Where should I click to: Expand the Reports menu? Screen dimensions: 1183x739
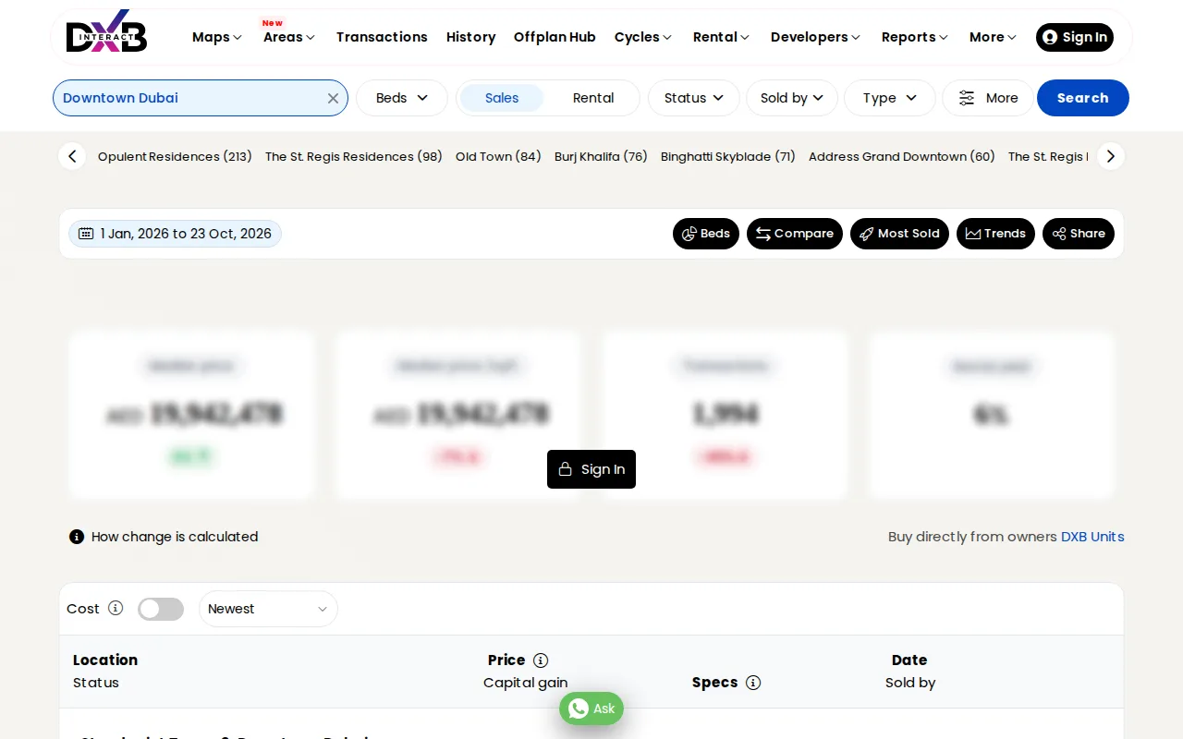(915, 37)
